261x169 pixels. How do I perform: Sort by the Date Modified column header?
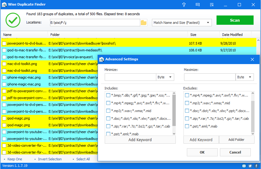[235, 35]
